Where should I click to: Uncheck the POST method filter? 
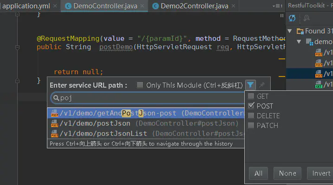click(251, 106)
